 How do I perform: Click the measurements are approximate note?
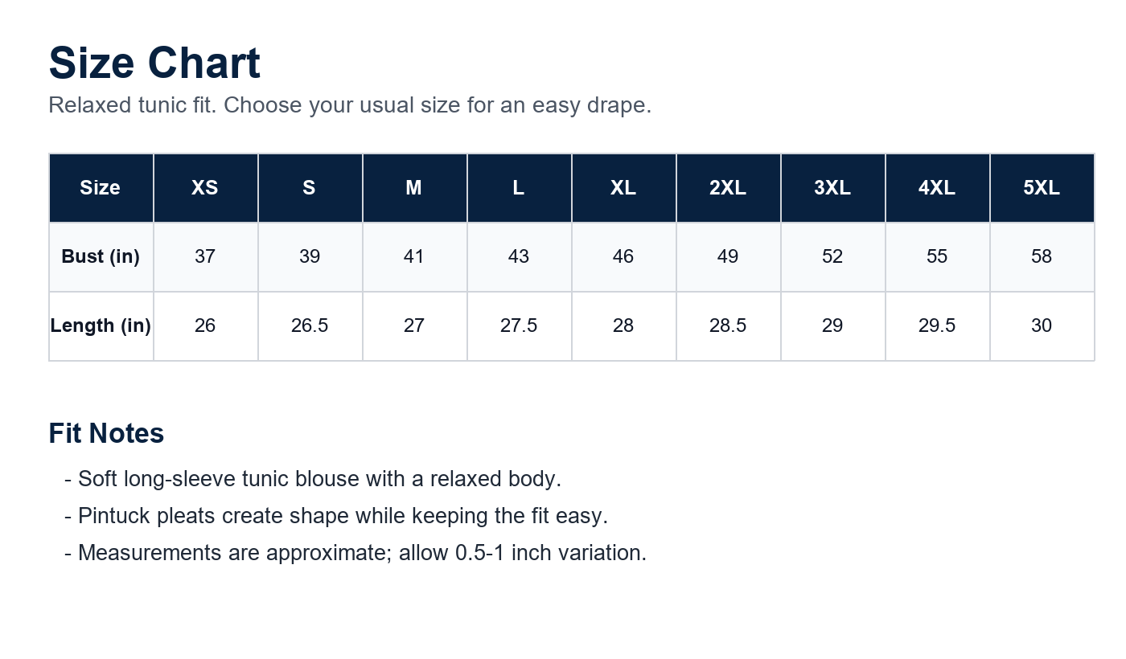coord(355,553)
